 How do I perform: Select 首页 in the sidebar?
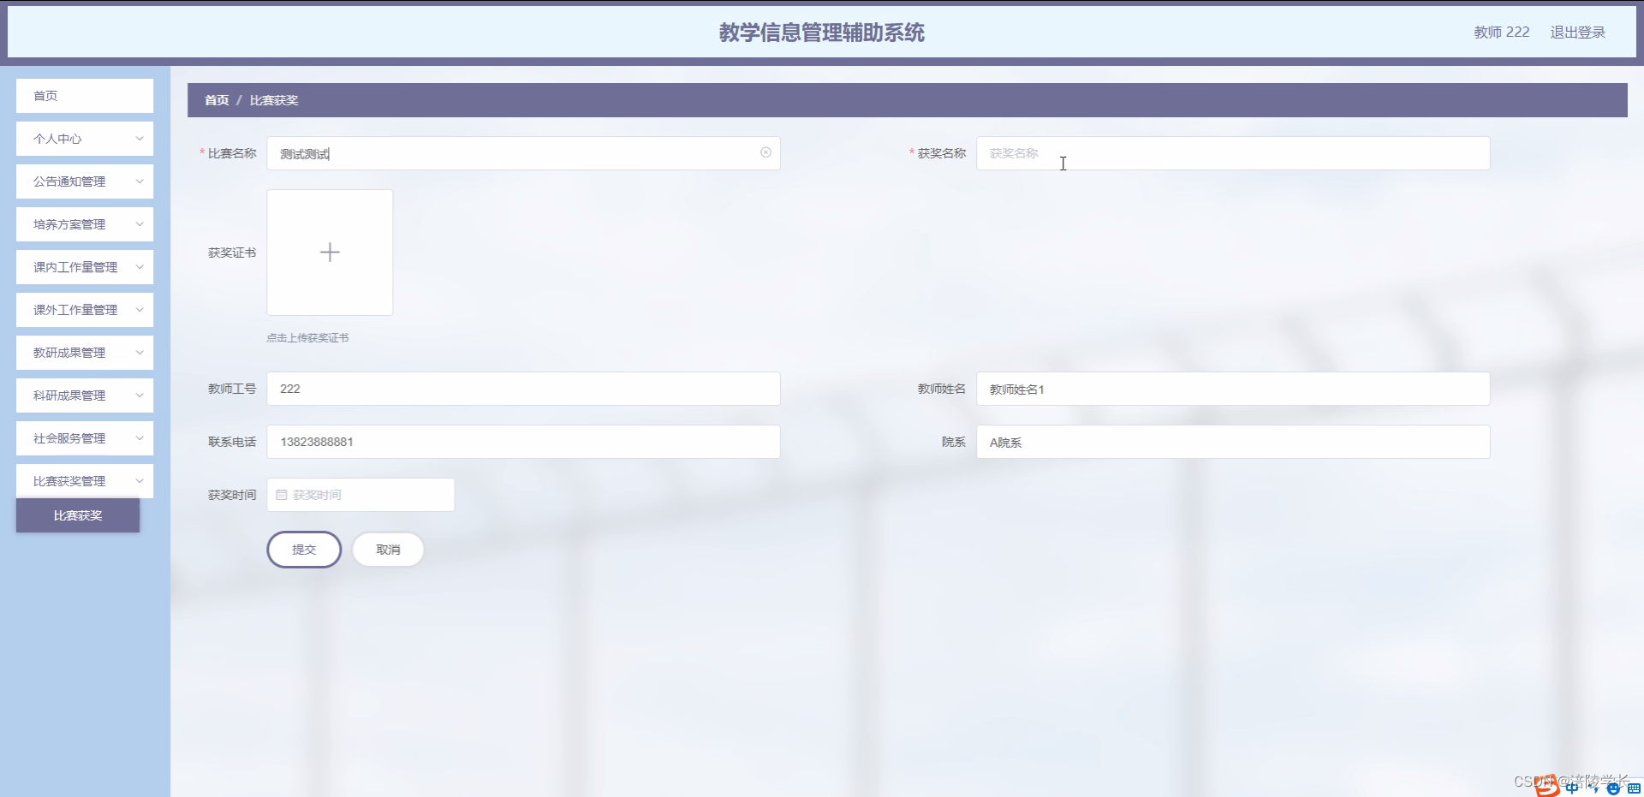84,96
